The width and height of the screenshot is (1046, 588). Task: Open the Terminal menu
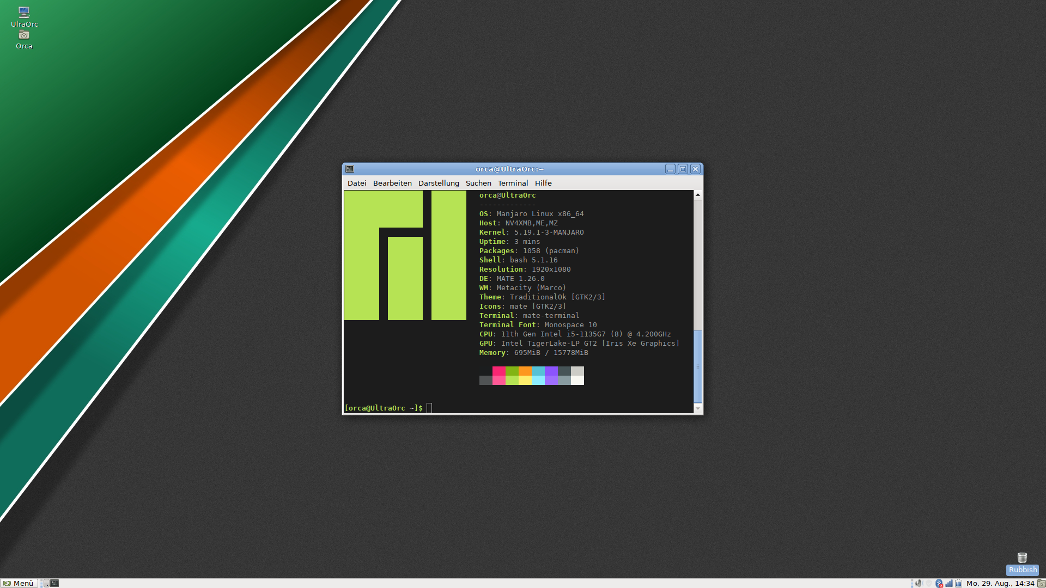[513, 183]
